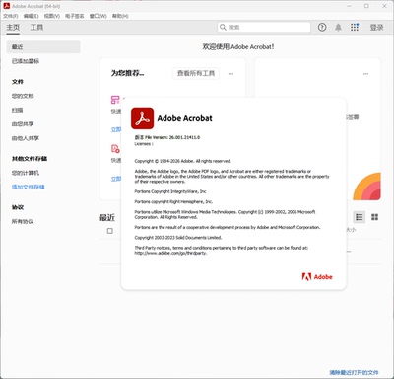Screen dimensions: 394x379
Task: Click the red Acrobat icon in the About dialog
Action: (x=142, y=118)
